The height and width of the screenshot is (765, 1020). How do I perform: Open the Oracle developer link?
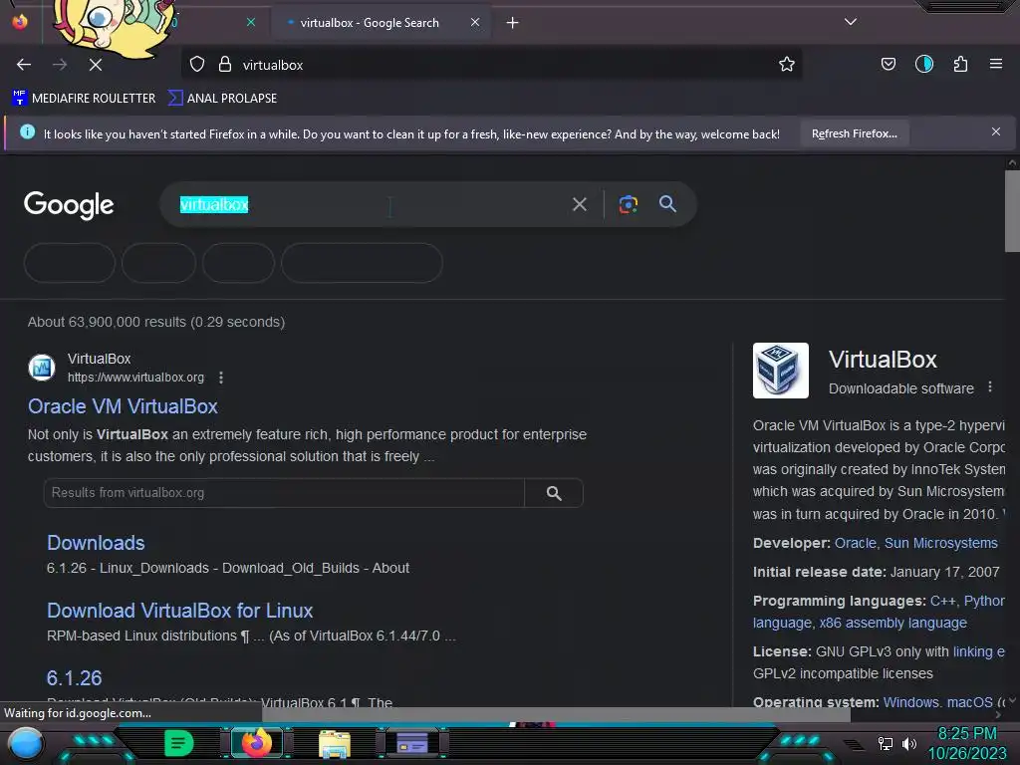coord(855,543)
